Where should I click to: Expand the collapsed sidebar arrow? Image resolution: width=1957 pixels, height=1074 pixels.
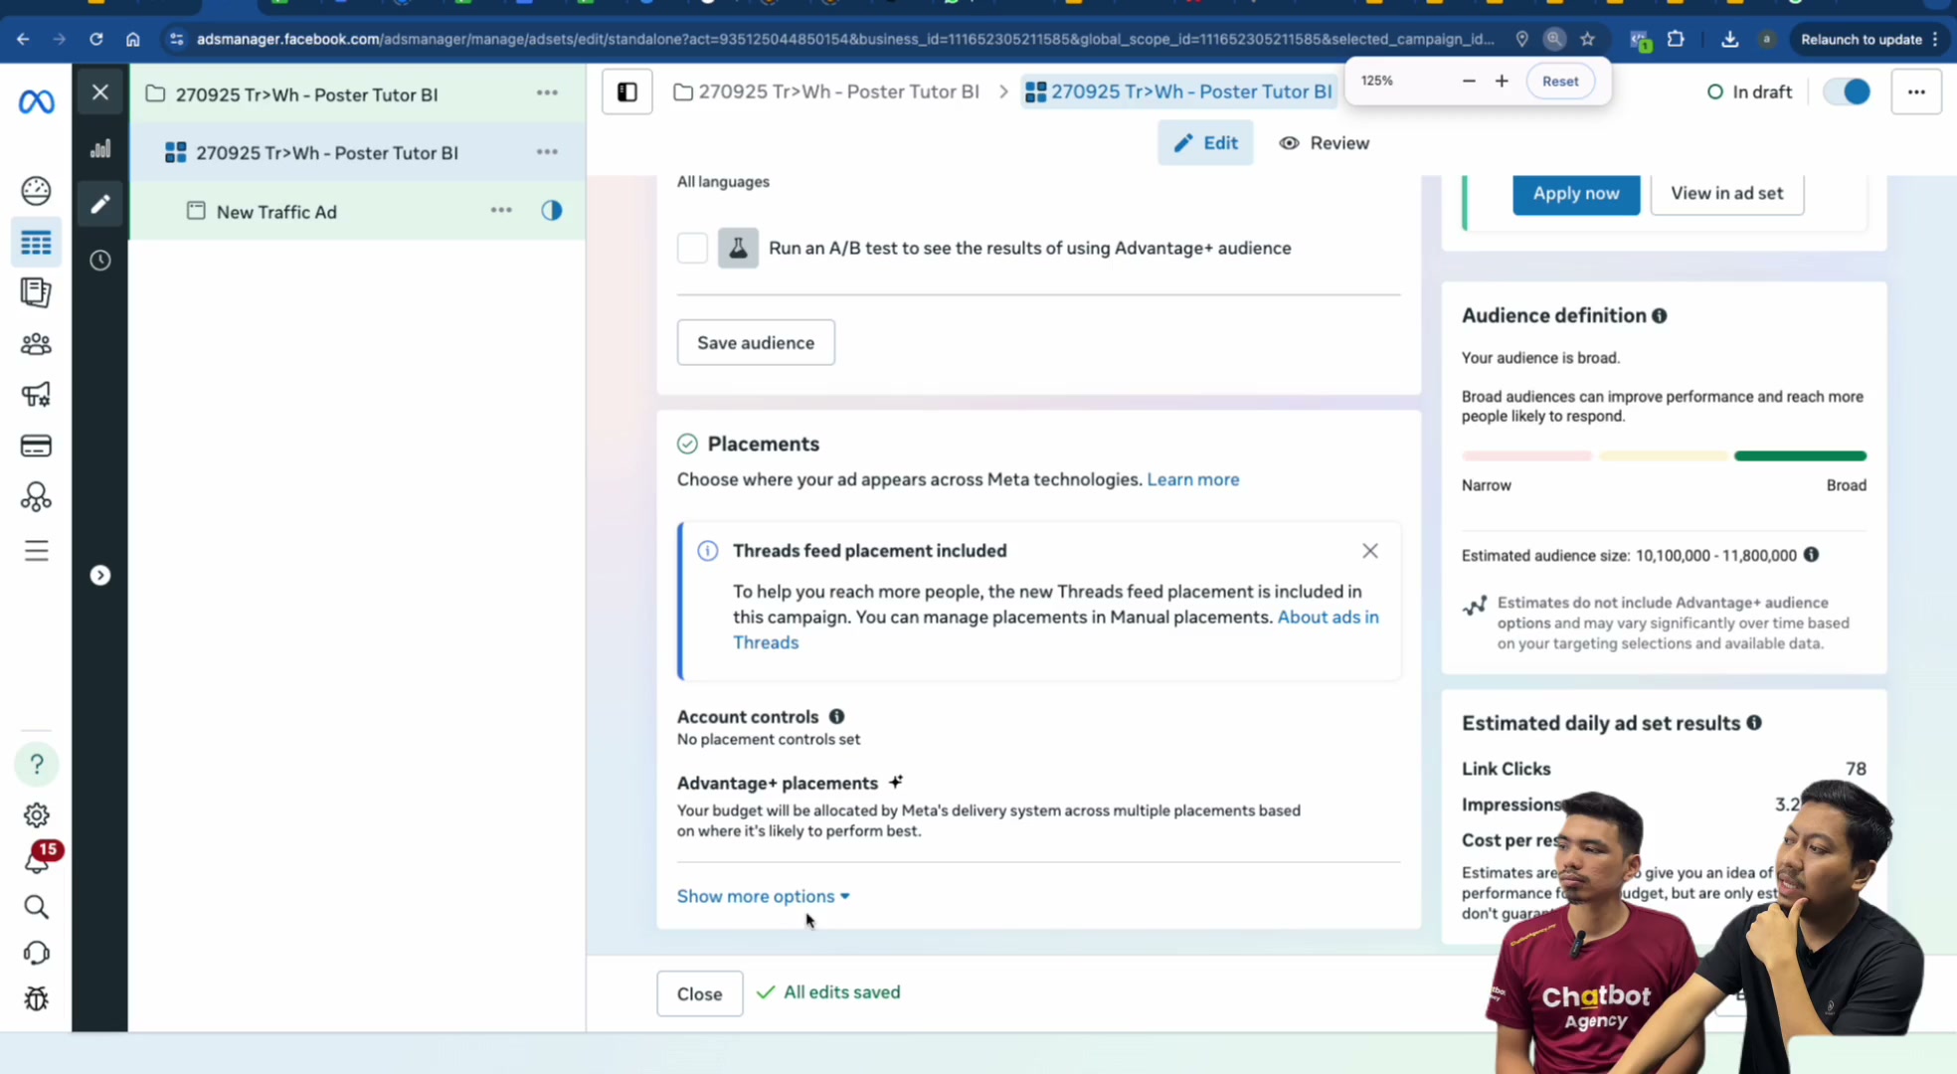pyautogui.click(x=100, y=576)
